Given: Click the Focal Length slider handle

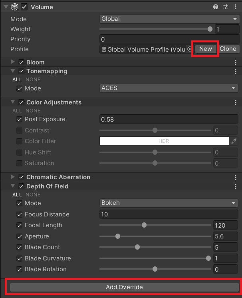Looking at the screenshot, I should 144,225.
